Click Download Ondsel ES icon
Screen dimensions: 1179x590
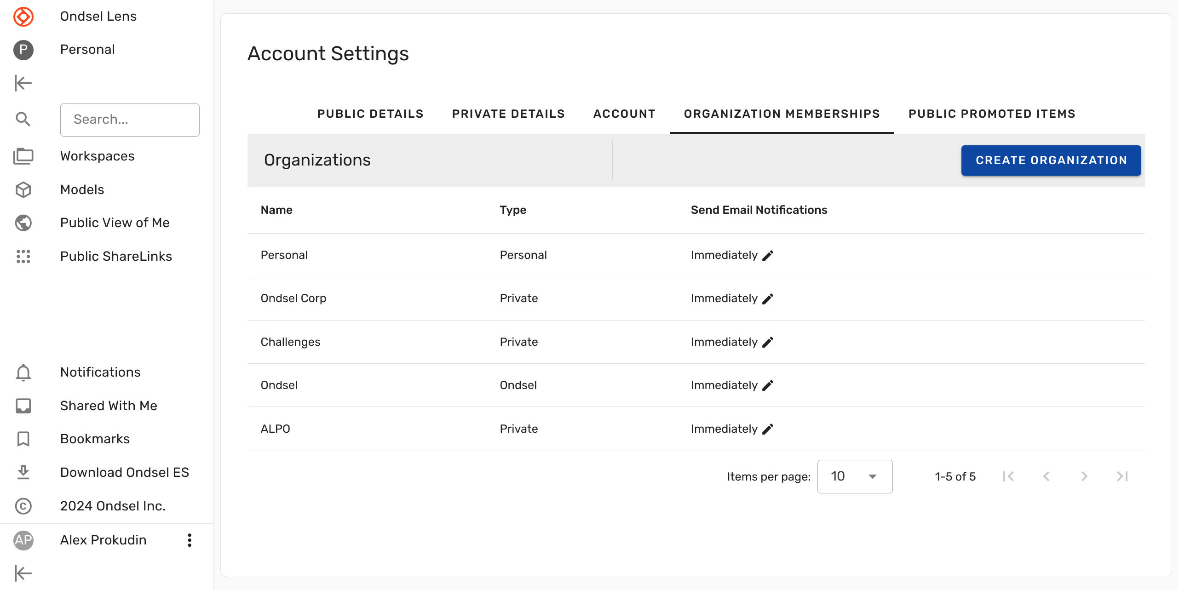[23, 472]
